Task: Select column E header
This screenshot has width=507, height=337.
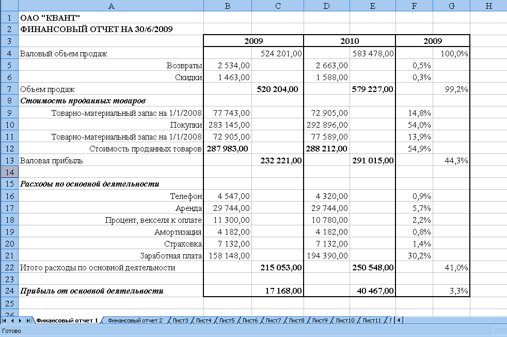Action: click(x=372, y=6)
